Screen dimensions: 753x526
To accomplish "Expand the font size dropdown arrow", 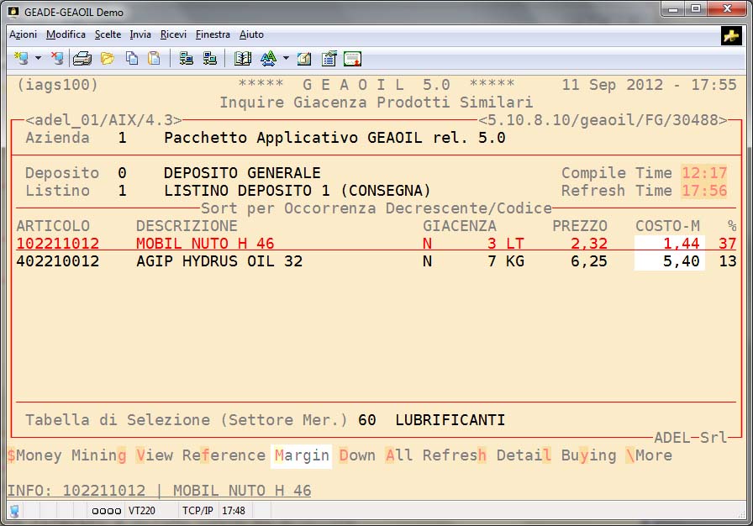I will click(286, 58).
